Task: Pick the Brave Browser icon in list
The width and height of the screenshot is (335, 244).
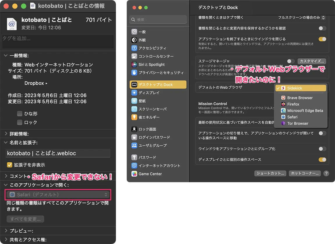Action: [x=283, y=98]
